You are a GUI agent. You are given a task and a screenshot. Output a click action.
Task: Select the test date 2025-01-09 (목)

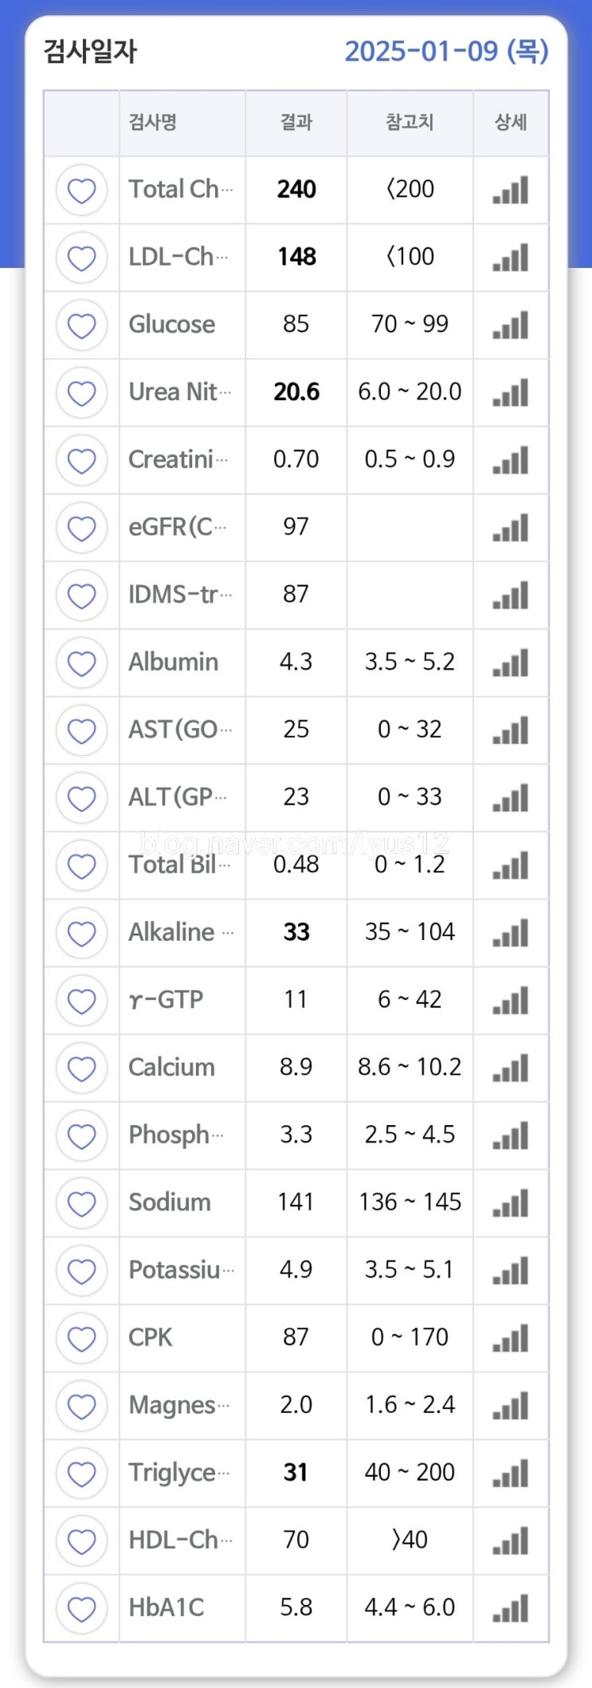446,52
